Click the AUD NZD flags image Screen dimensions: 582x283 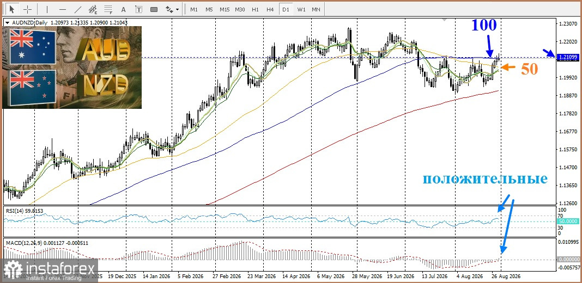[72, 67]
